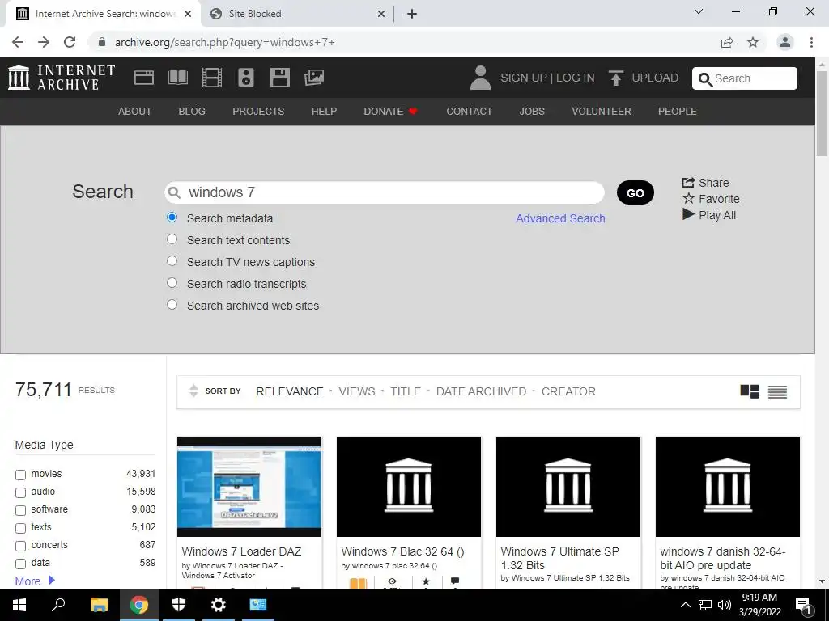Click the Favorite link
829x621 pixels.
click(711, 199)
